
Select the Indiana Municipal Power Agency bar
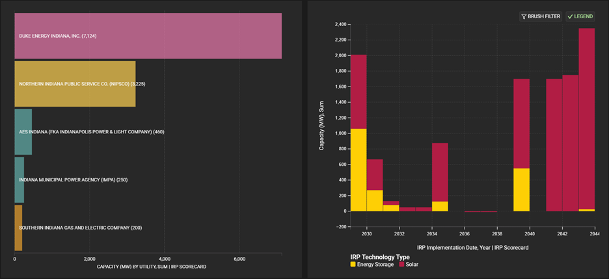20,180
